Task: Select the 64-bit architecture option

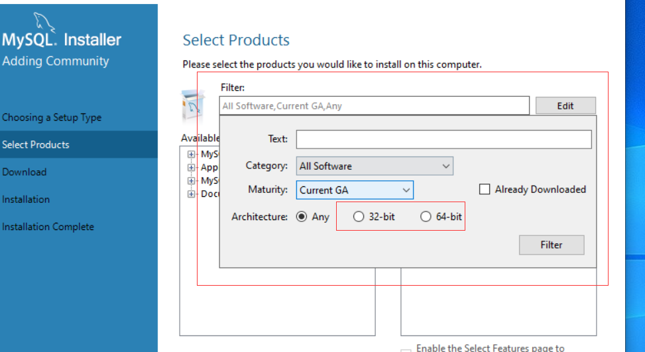Action: coord(426,217)
